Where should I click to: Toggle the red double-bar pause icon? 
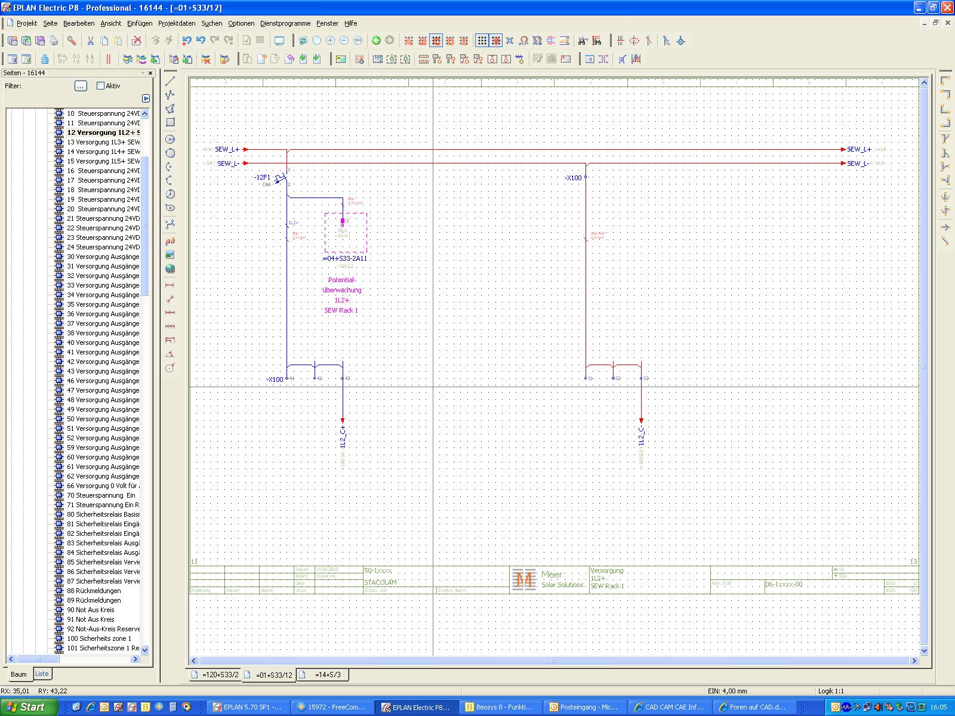(108, 59)
